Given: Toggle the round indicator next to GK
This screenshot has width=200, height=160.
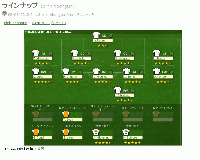Looking at the screenshot, I should 111,36.
